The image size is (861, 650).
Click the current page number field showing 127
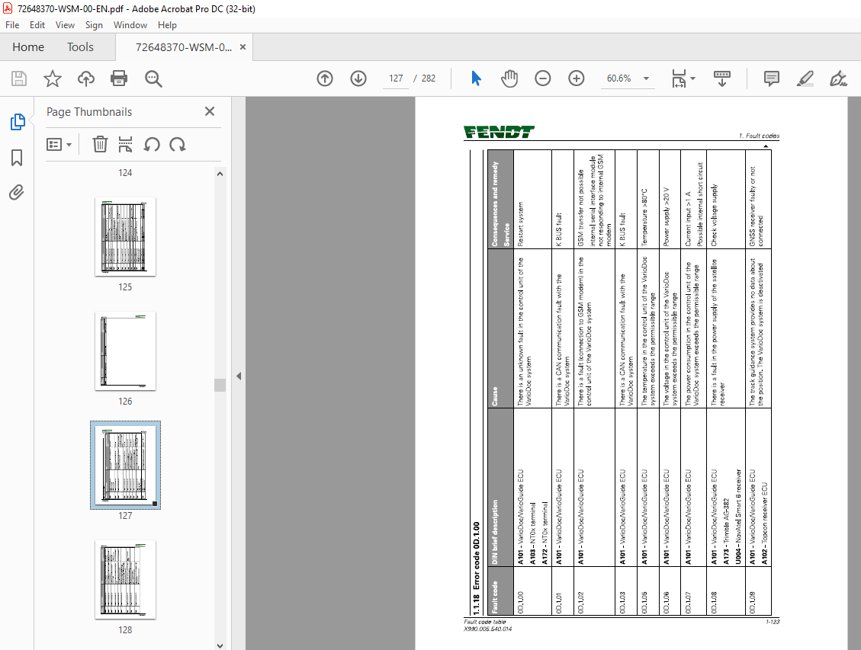point(396,78)
